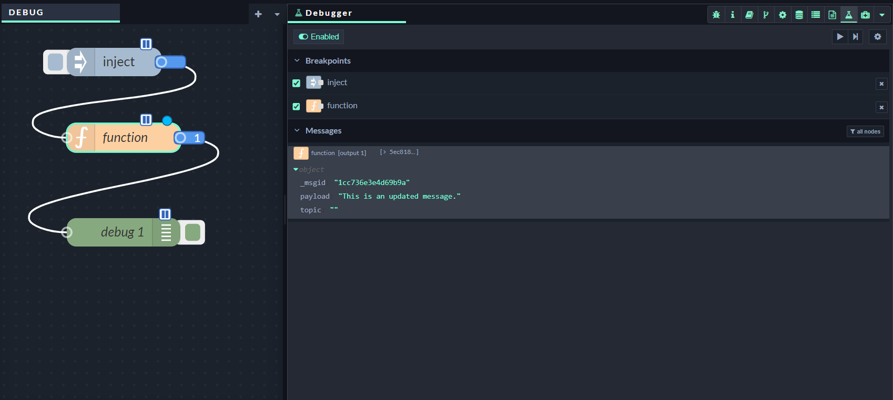Open the medical kit sidebar tab
This screenshot has height=400, width=893.
pyautogui.click(x=865, y=15)
